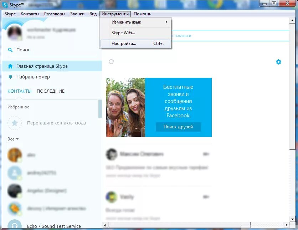Open the Вид menu
Screen dimensions: 298x230
pos(93,14)
